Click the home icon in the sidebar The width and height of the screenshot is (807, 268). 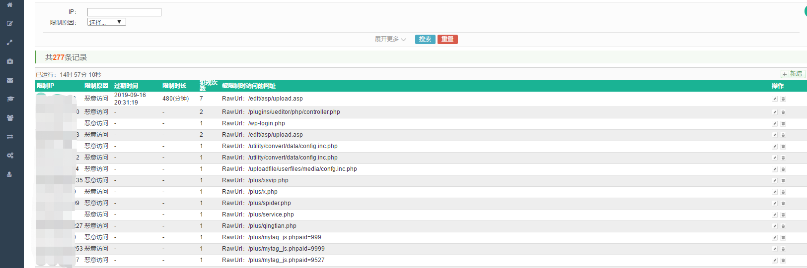pos(9,4)
